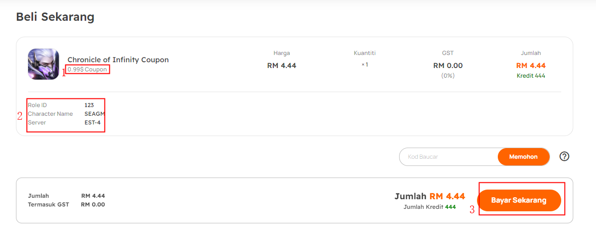This screenshot has width=596, height=233.
Task: Click the Bayar Sekarang button
Action: pos(519,200)
